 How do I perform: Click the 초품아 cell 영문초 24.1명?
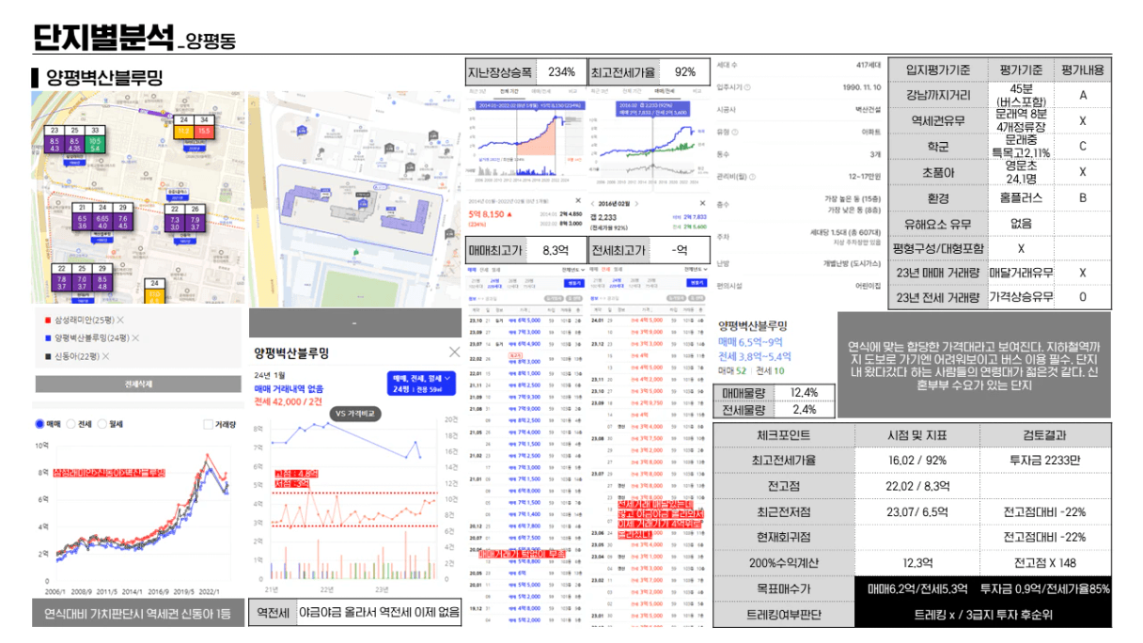click(x=1021, y=172)
